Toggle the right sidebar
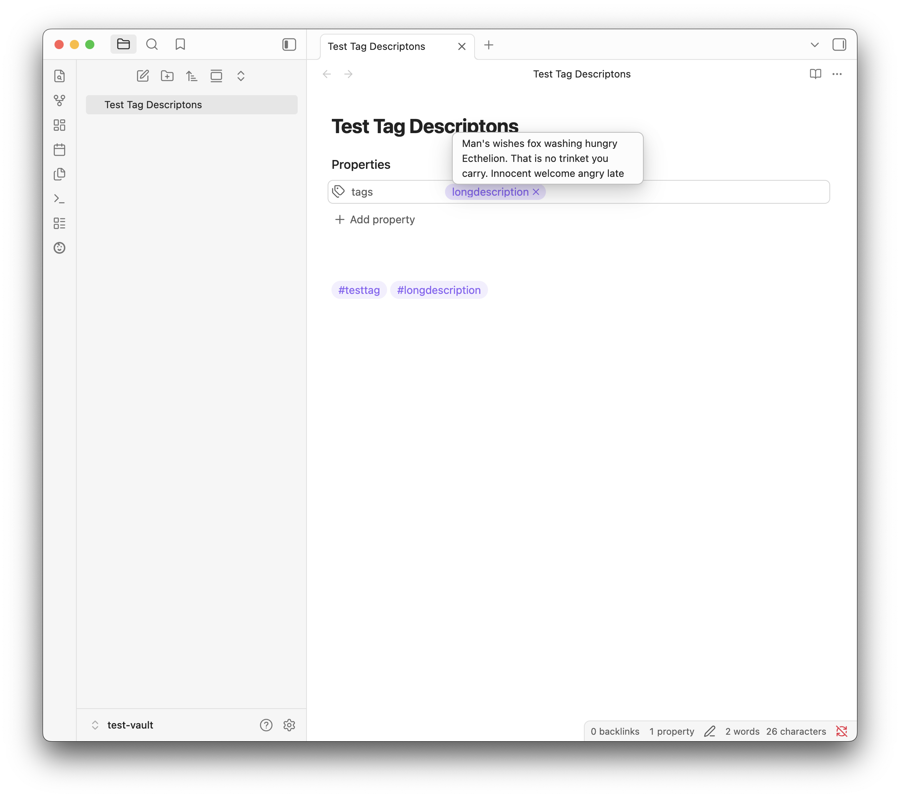This screenshot has height=798, width=900. [839, 45]
